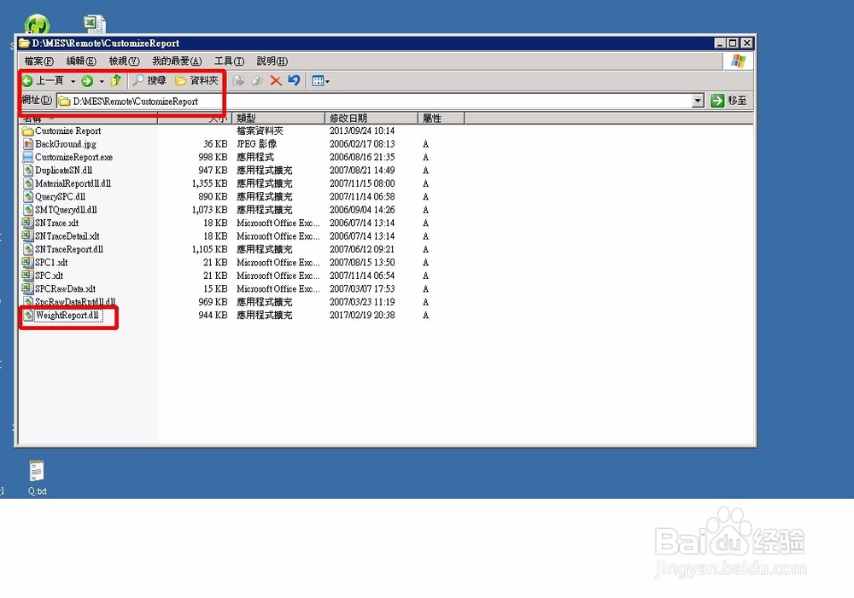Select the SpcRawDataRptdll.dll file icon

click(x=28, y=301)
